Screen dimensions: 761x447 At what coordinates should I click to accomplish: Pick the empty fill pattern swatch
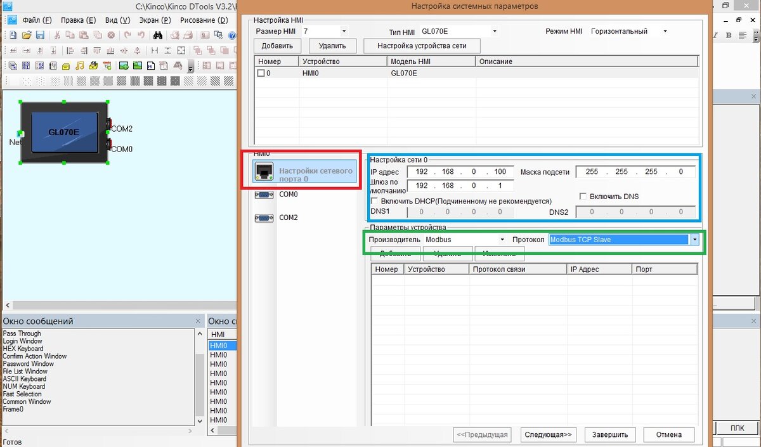pos(14,81)
